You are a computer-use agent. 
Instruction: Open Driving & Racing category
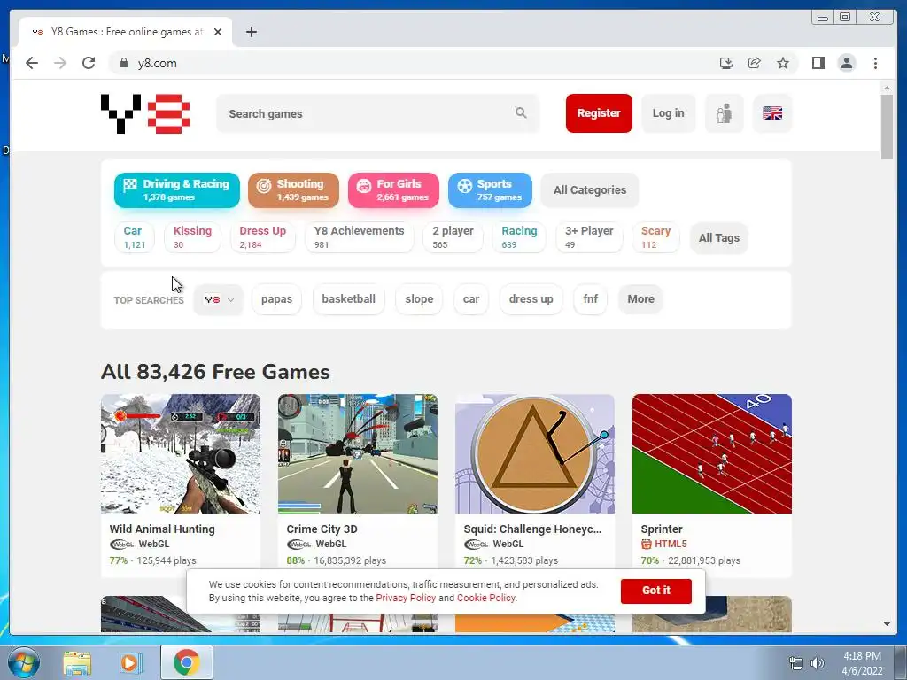pos(177,190)
